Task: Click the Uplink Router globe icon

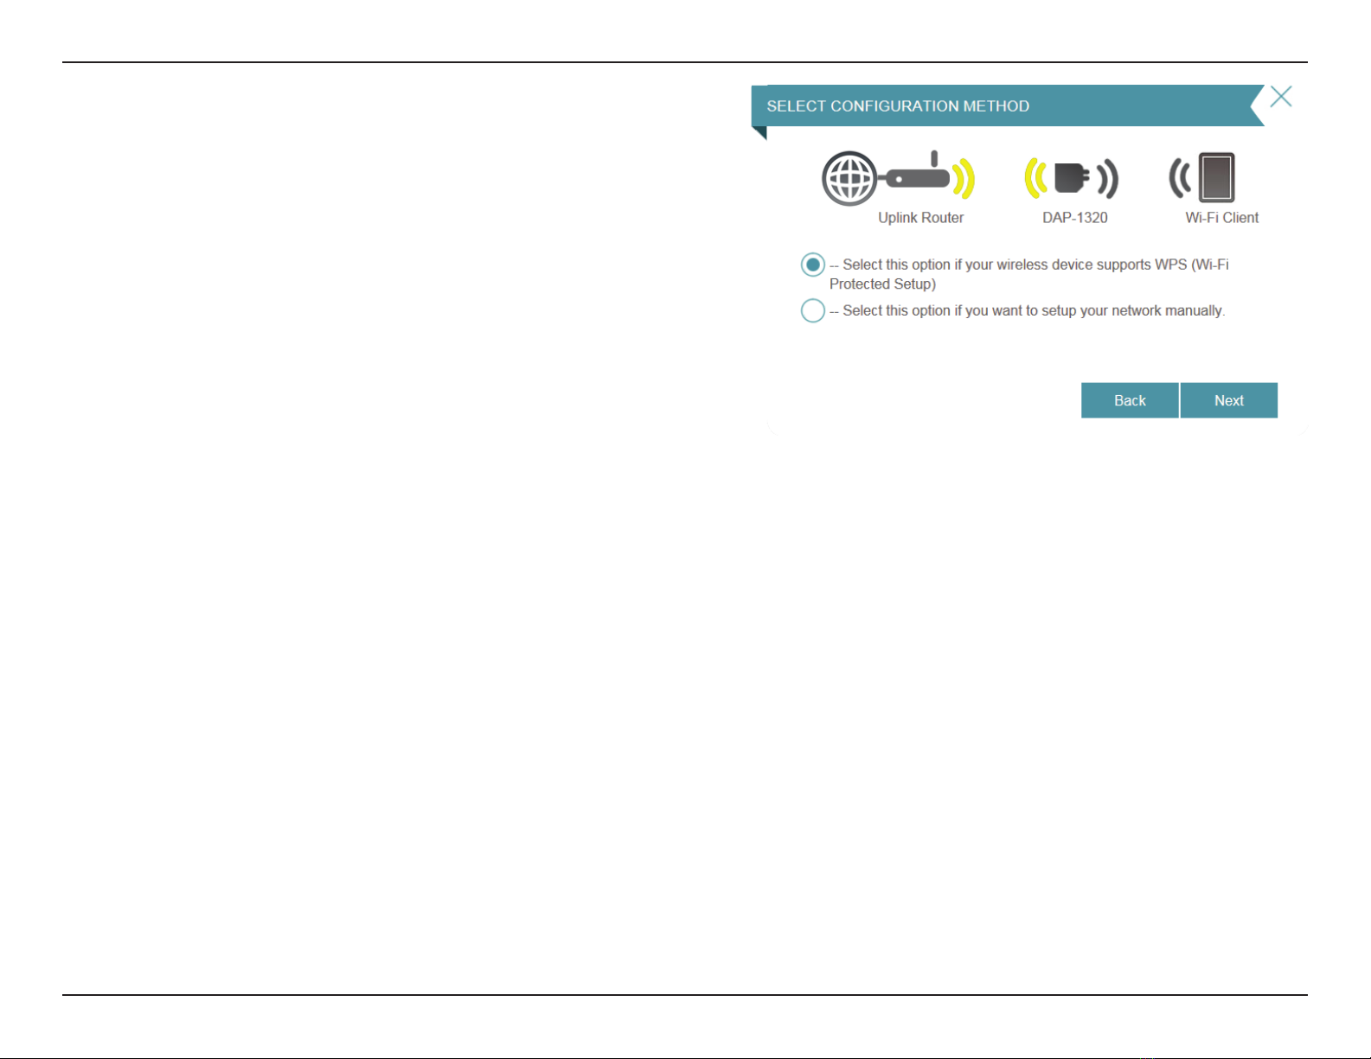Action: [849, 179]
